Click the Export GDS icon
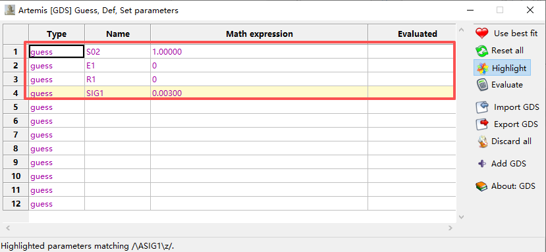 (x=482, y=124)
